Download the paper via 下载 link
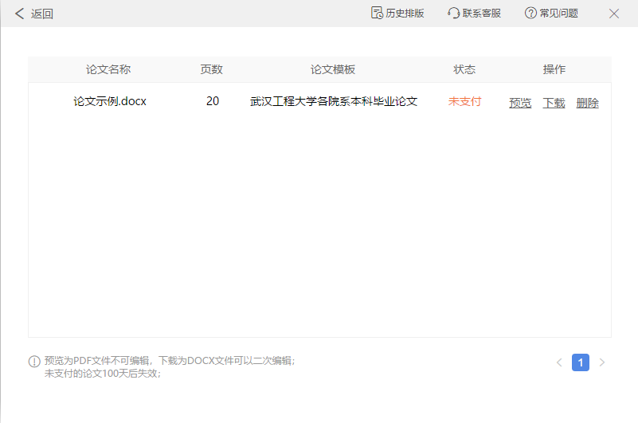 point(554,103)
